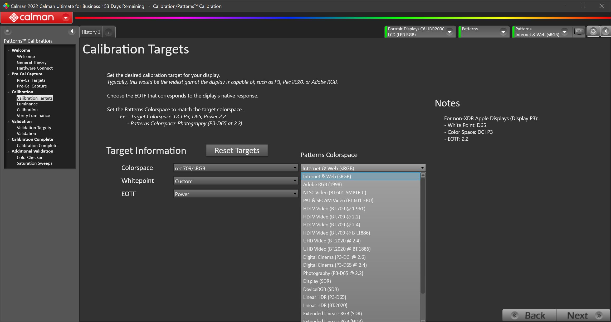Maximize the Calman window
This screenshot has width=611, height=322.
pos(583,6)
